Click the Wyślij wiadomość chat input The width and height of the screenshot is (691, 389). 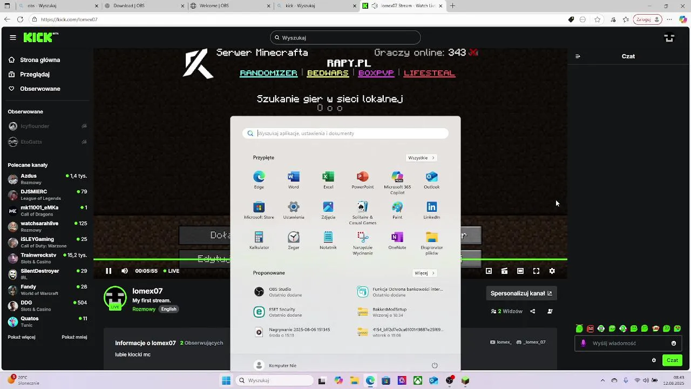[x=628, y=343]
